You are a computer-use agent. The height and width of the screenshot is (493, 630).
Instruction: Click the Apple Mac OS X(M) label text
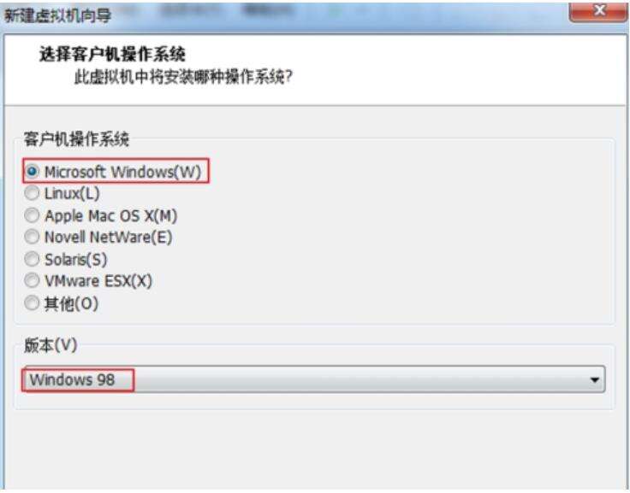(x=111, y=216)
